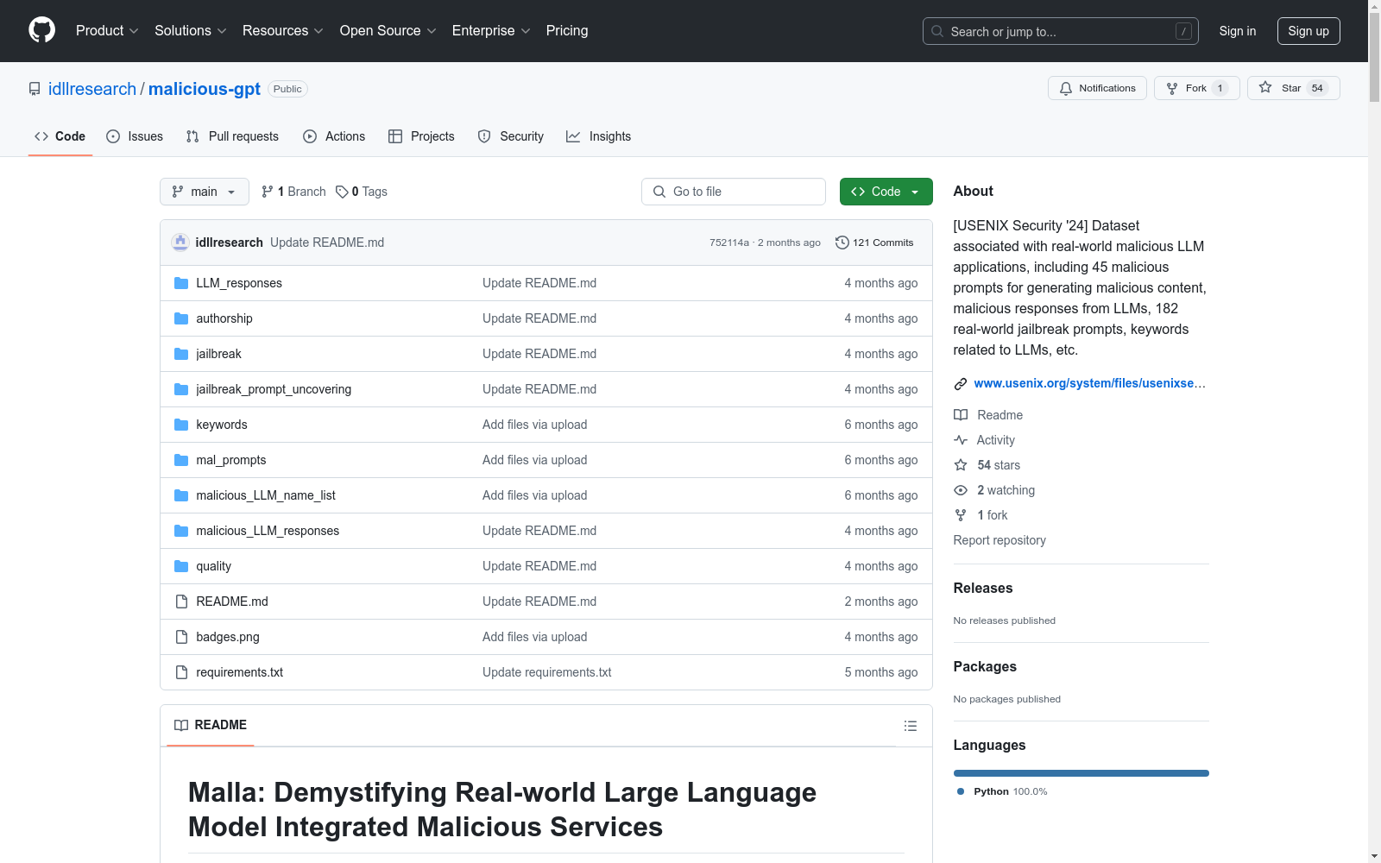Viewport: 1381px width, 863px height.
Task: View the 121 Commits history
Action: [x=874, y=243]
